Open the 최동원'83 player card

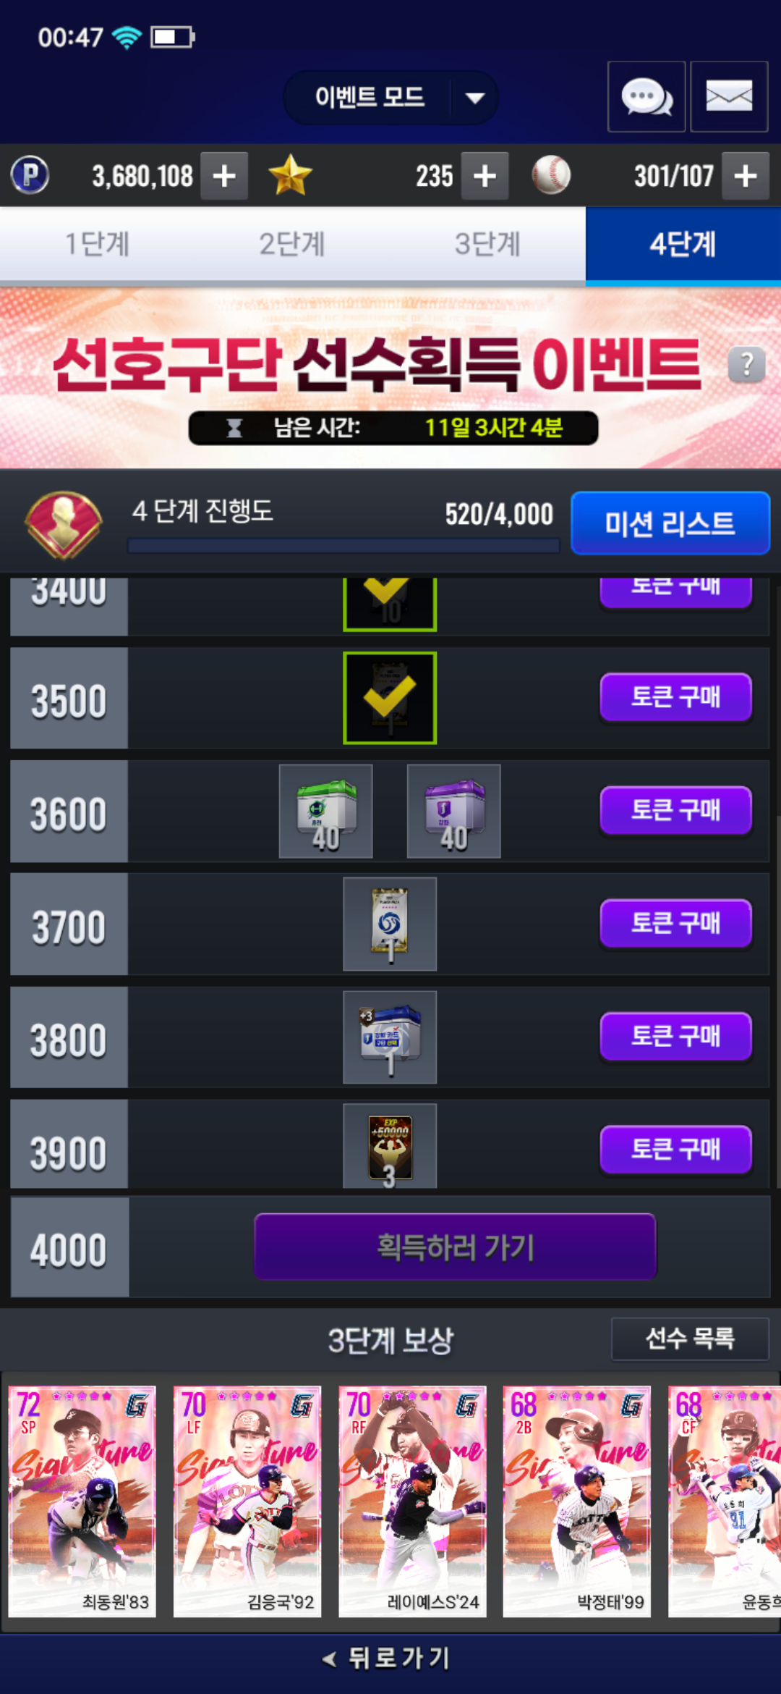coord(82,1501)
